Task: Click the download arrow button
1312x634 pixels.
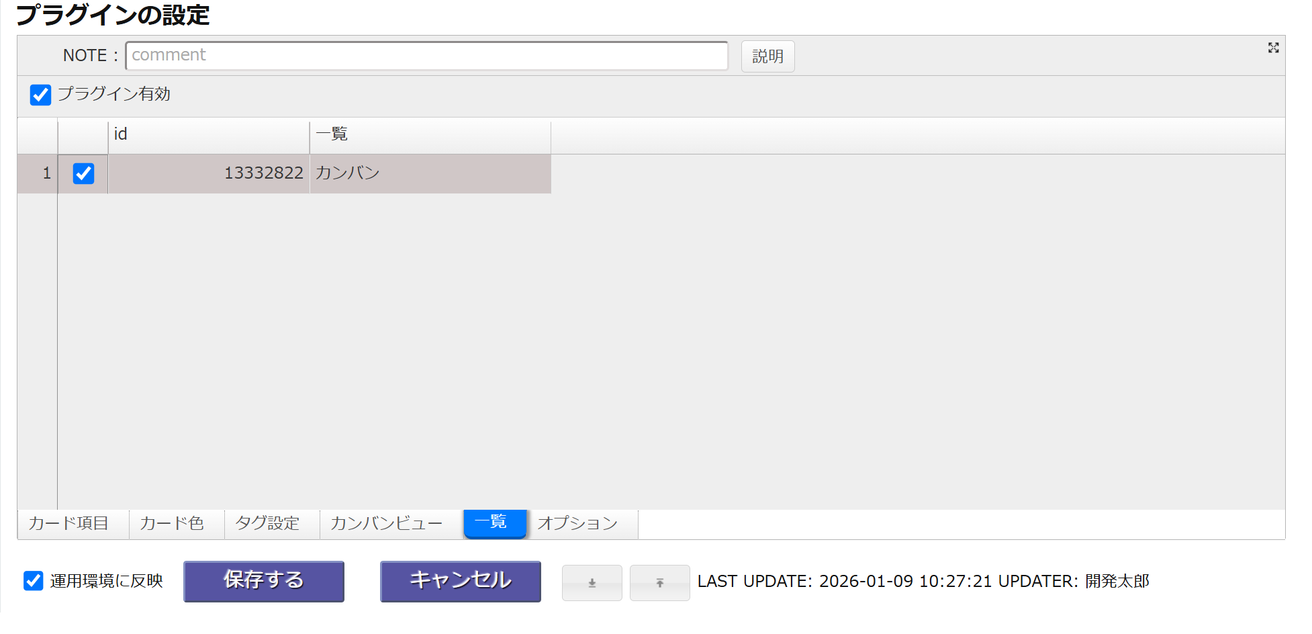Action: point(592,583)
